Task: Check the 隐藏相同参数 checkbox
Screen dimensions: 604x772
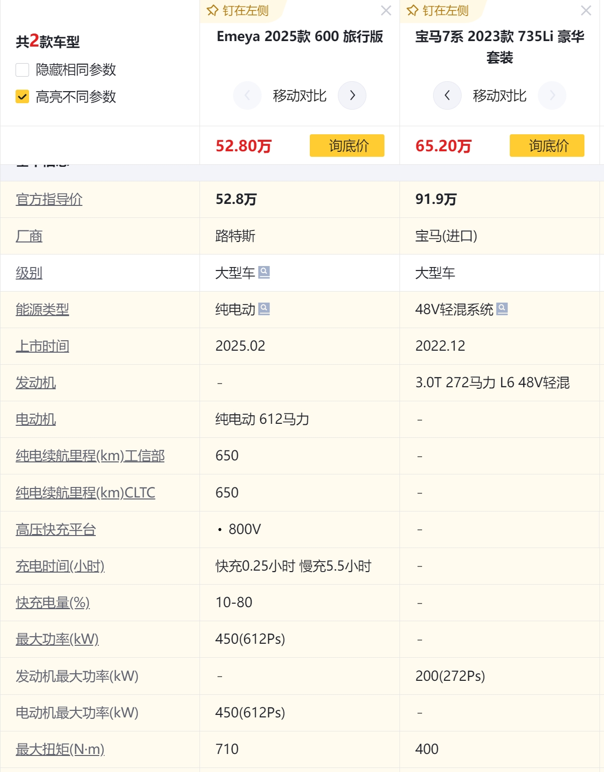Action: point(22,70)
